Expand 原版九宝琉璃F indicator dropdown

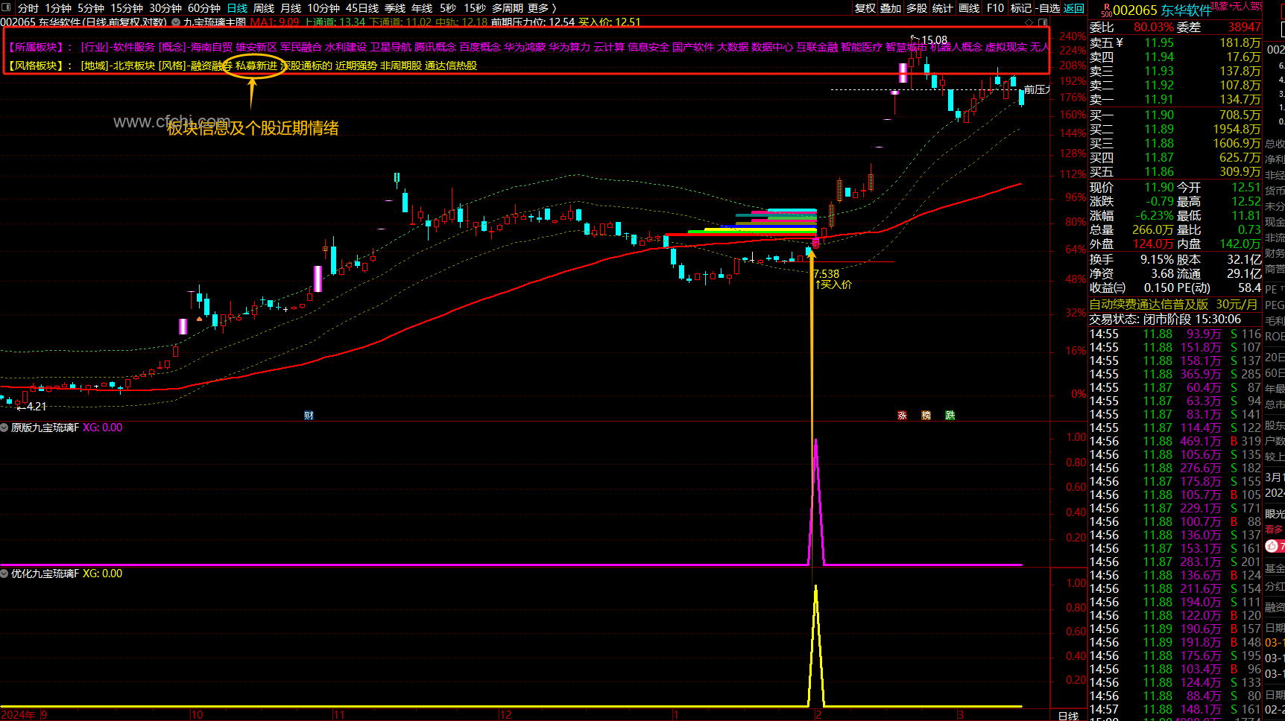[4, 428]
